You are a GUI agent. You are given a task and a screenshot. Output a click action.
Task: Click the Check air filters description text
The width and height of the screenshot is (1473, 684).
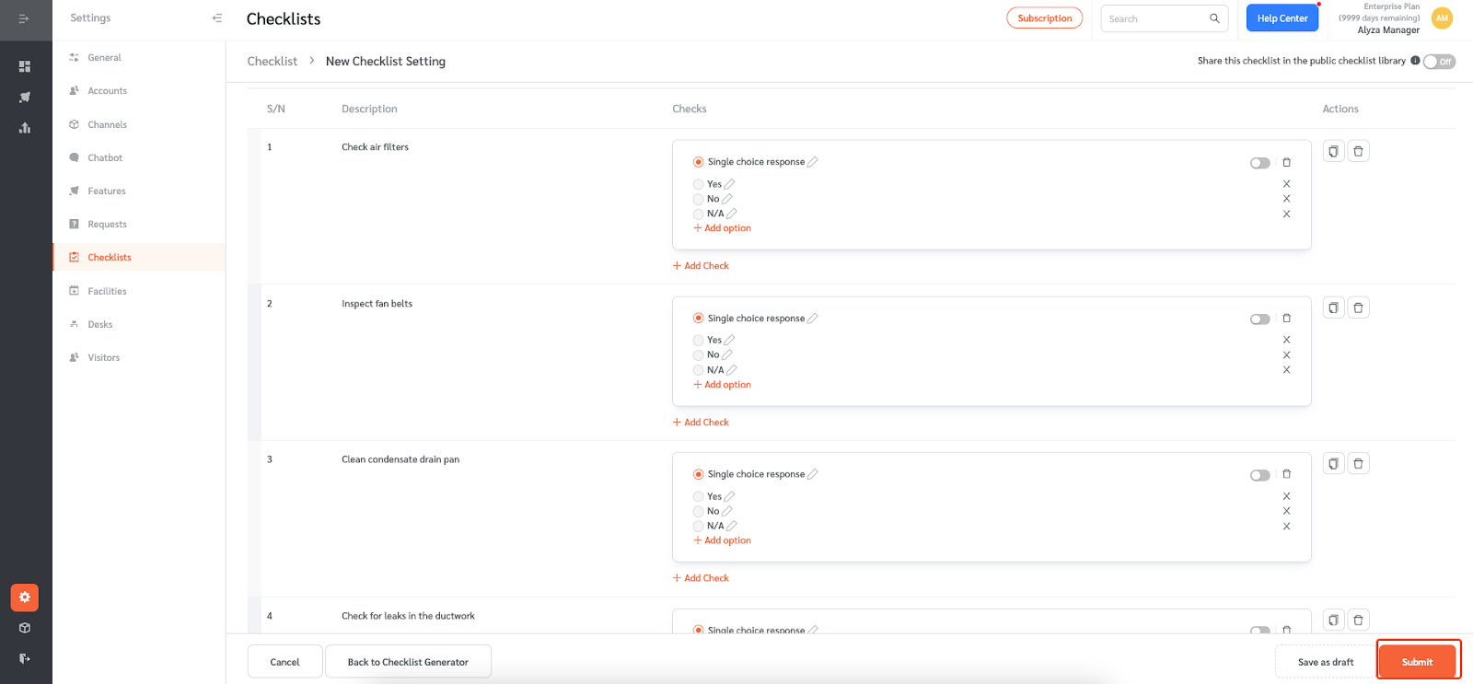click(x=375, y=147)
